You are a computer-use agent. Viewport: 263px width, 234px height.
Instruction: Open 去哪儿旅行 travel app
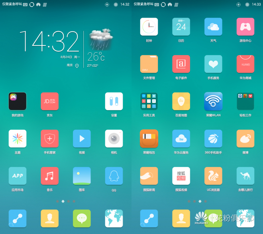(245, 176)
